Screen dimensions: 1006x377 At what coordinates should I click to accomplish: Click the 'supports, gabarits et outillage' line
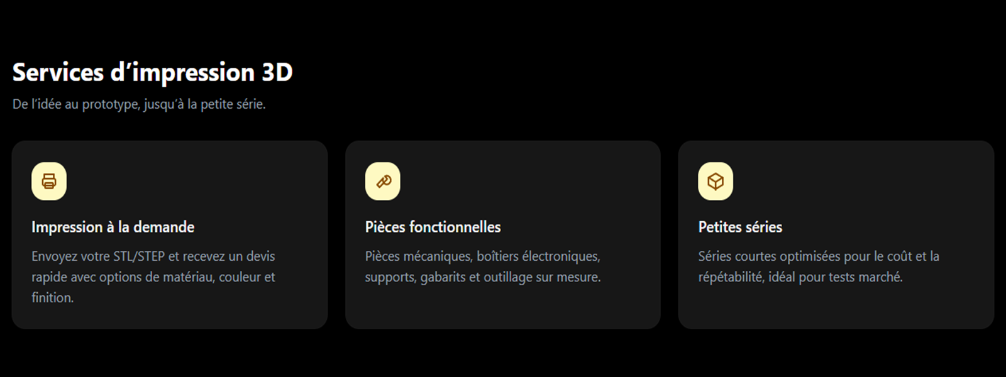click(482, 277)
